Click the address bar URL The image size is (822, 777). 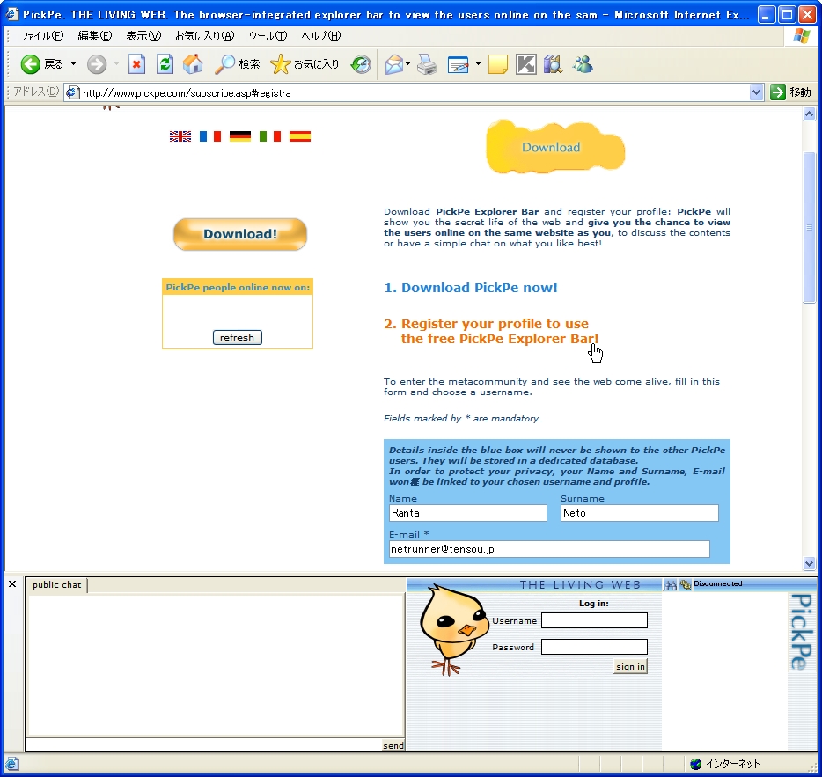[187, 92]
